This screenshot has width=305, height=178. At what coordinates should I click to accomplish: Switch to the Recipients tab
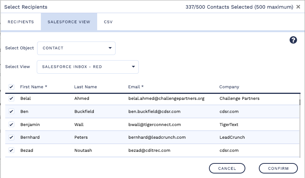pyautogui.click(x=21, y=22)
